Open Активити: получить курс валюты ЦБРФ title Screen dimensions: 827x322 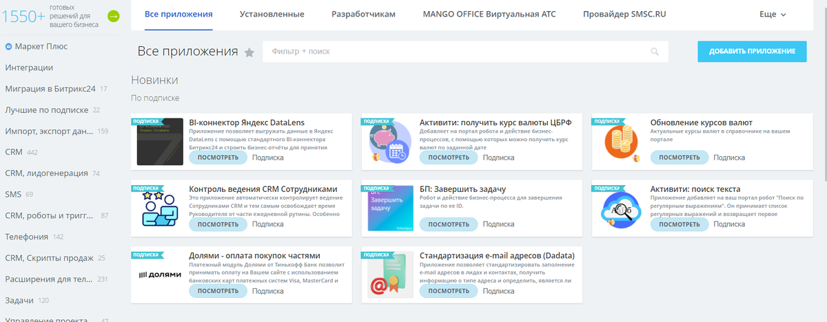click(496, 122)
